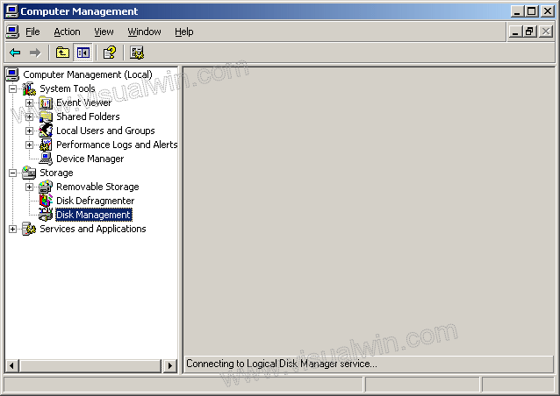Expand Local Users and Groups node
The image size is (560, 396).
coord(29,131)
